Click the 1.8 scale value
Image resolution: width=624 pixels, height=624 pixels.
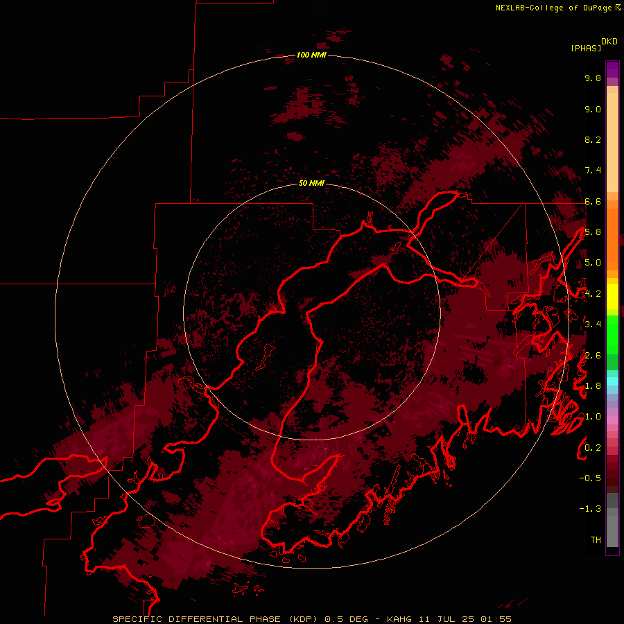click(x=593, y=386)
